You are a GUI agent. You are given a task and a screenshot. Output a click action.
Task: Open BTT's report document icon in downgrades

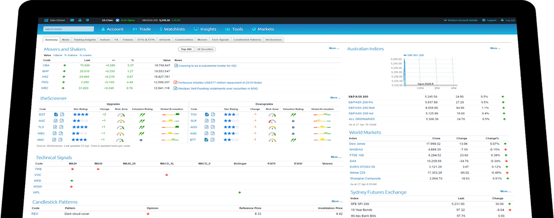pos(207,140)
